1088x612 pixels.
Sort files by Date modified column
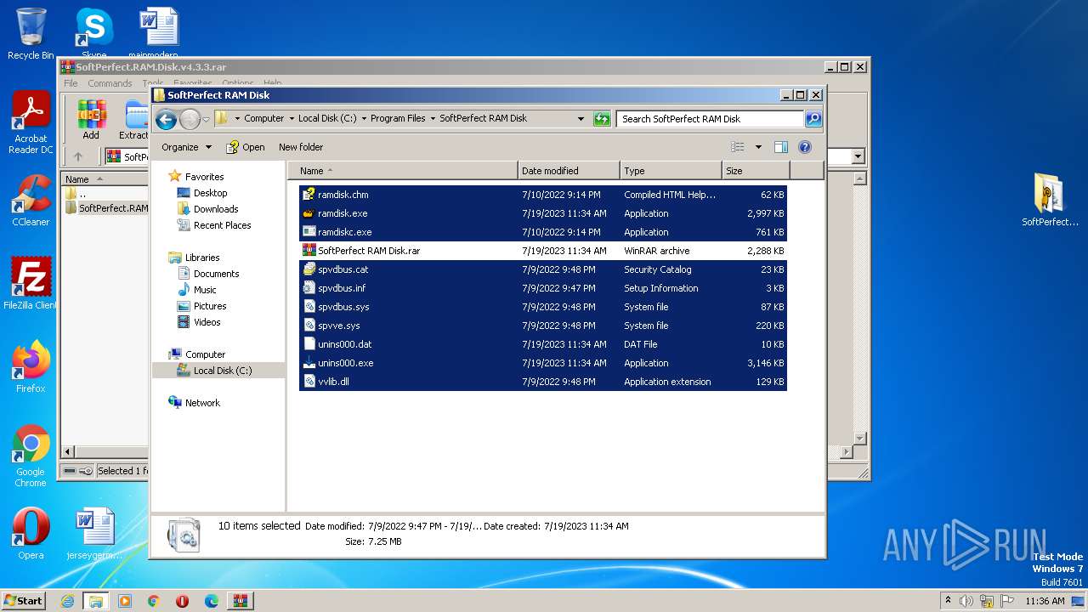tap(569, 171)
